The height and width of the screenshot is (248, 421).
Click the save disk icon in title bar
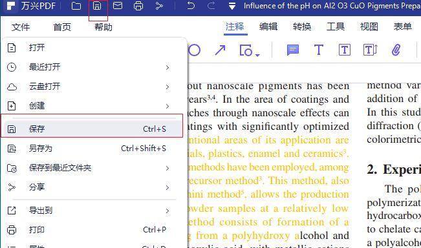pos(97,6)
